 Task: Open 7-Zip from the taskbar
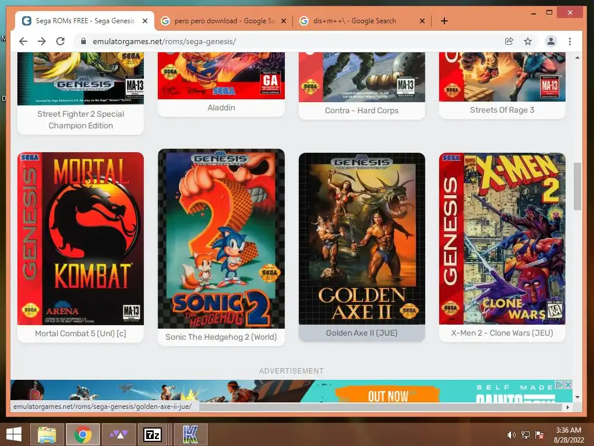pyautogui.click(x=153, y=434)
